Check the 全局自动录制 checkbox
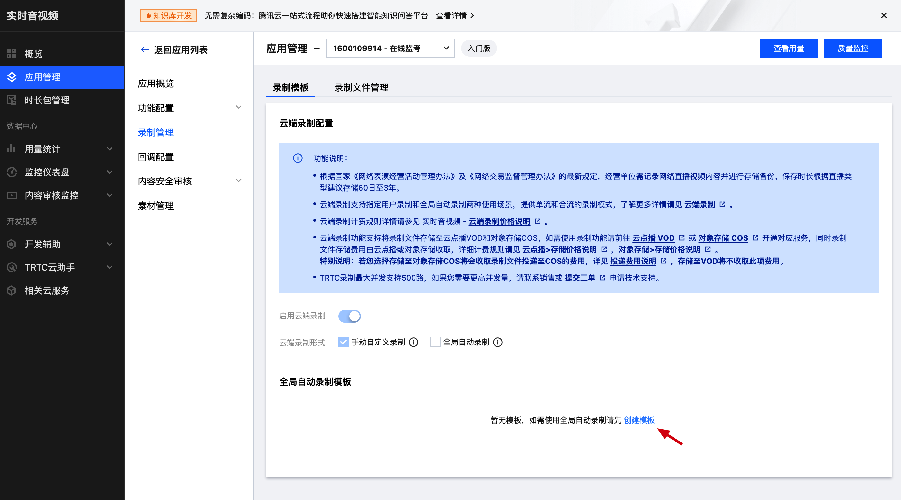This screenshot has width=901, height=500. point(435,342)
